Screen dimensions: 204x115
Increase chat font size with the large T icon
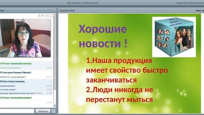[47, 16]
